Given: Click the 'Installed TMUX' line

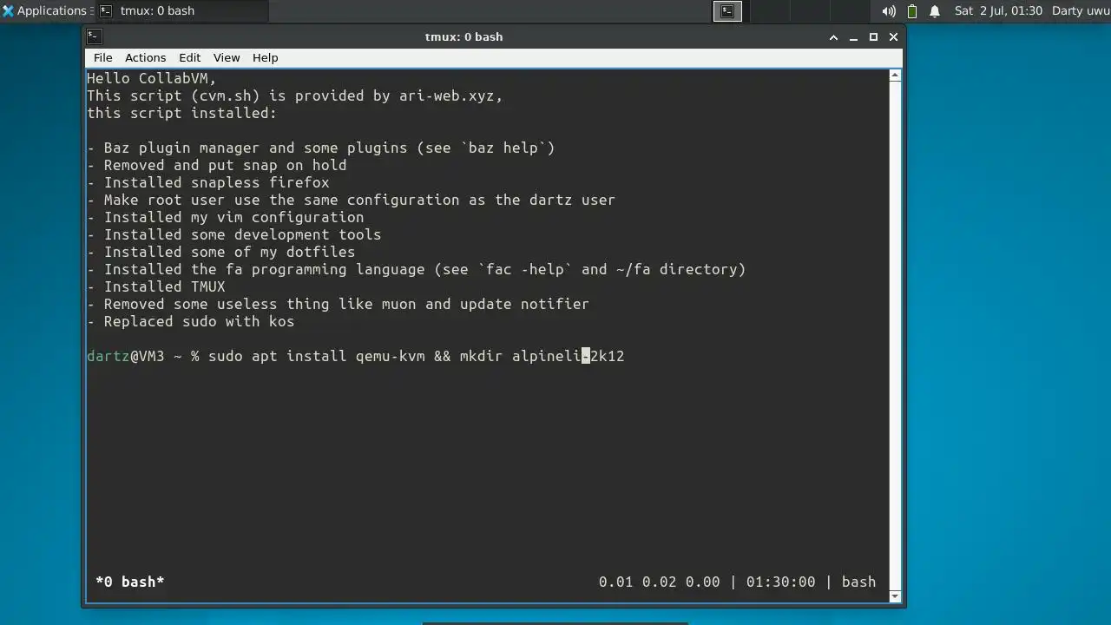Looking at the screenshot, I should point(155,286).
